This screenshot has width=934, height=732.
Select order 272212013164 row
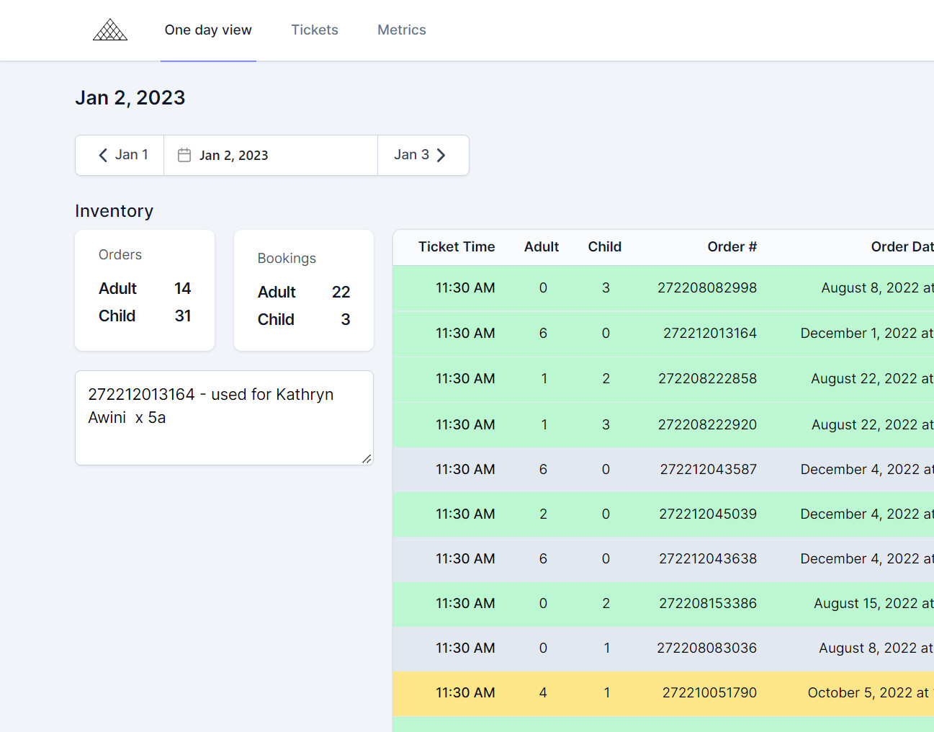[x=663, y=334]
